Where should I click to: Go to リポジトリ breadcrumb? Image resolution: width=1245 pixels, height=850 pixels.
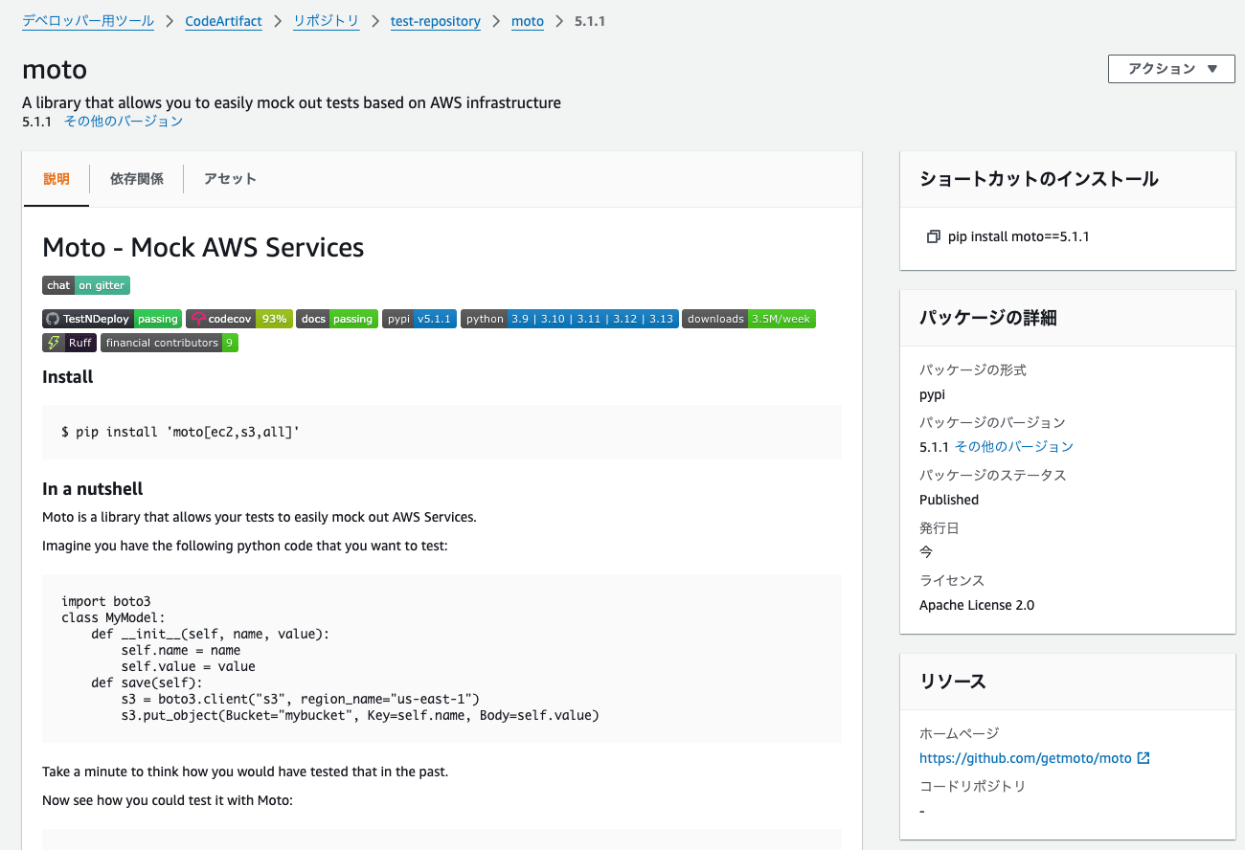point(326,21)
